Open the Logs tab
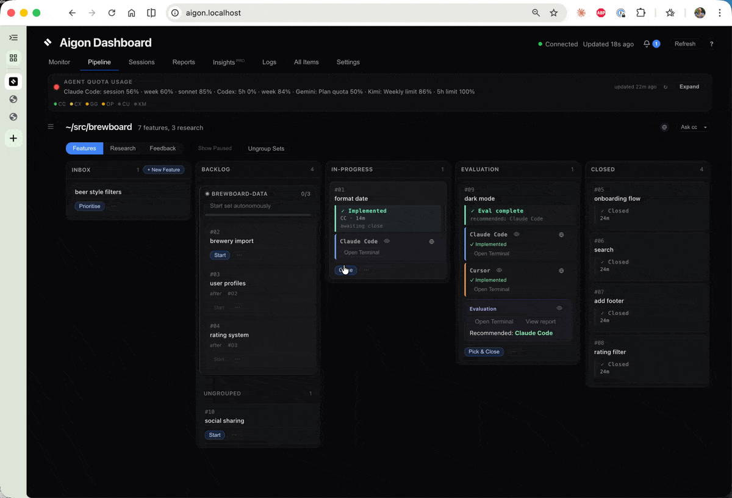 pos(269,62)
